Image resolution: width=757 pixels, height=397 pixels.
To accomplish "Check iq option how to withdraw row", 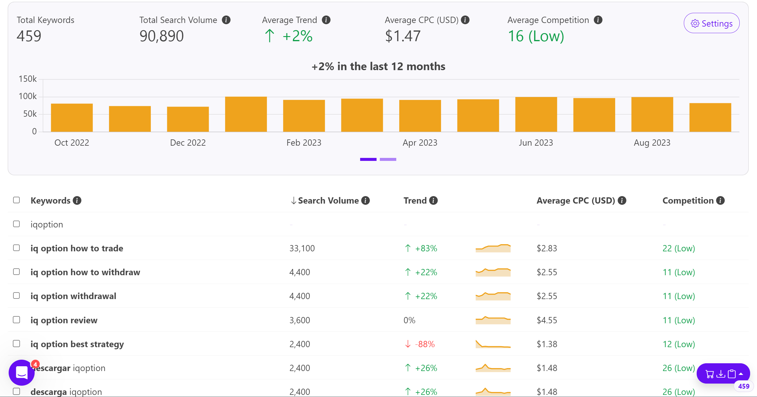I will click(16, 272).
